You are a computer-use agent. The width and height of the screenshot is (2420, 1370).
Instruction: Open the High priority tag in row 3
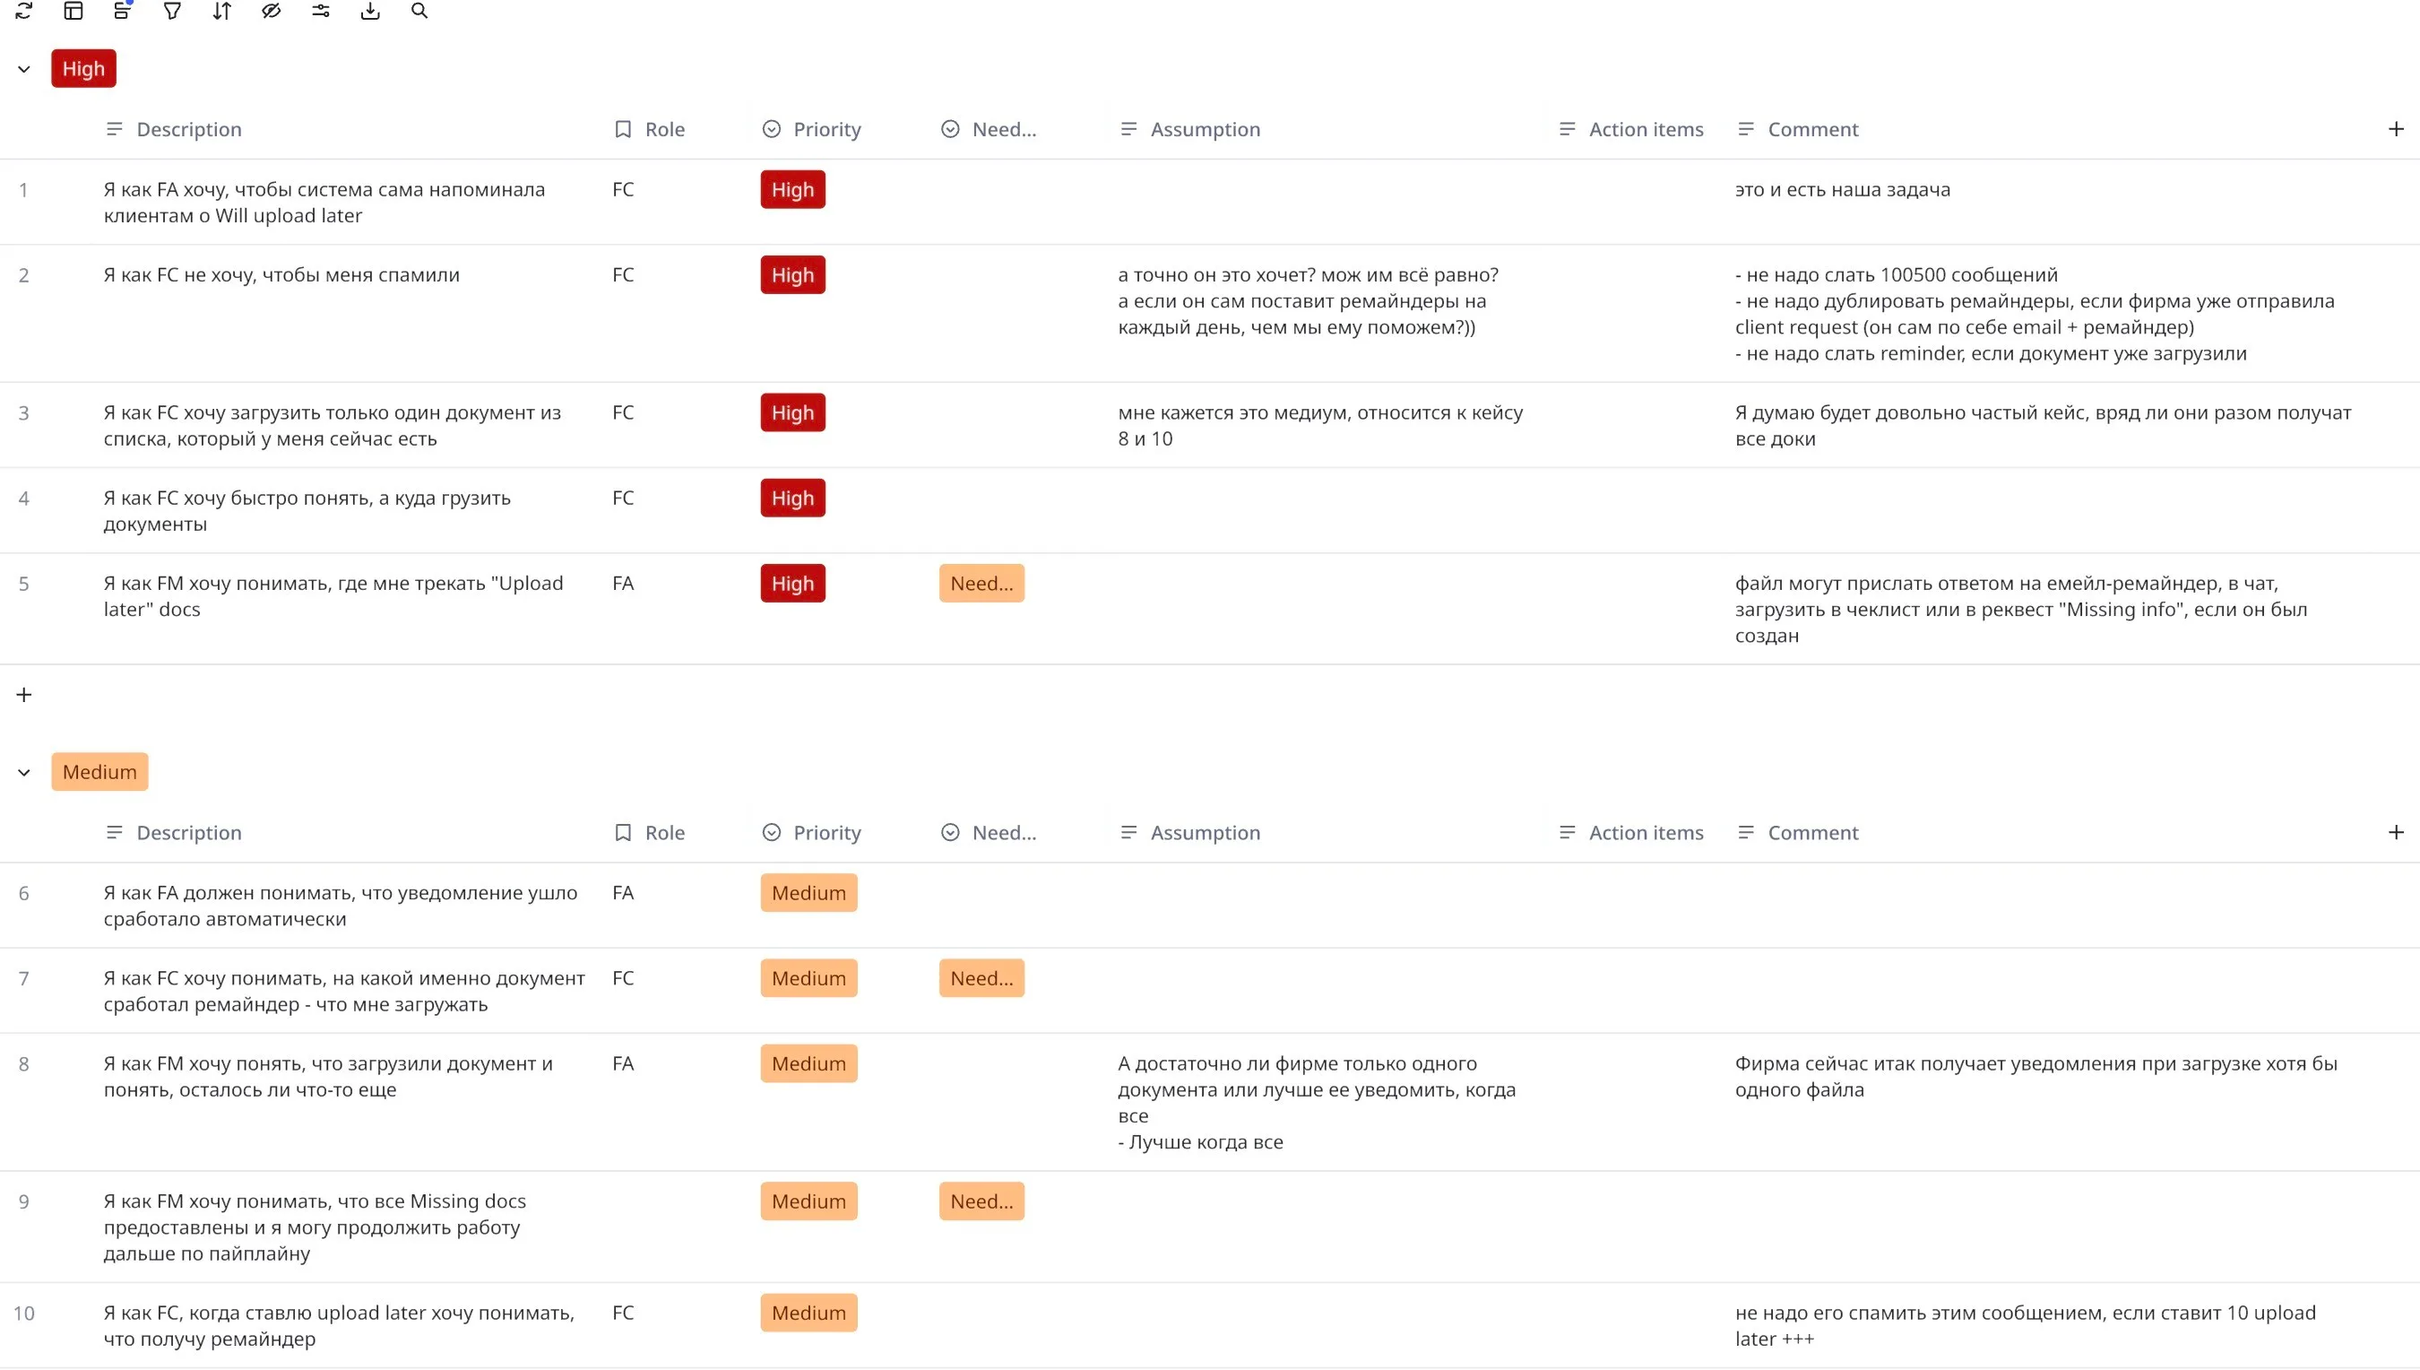click(x=793, y=412)
